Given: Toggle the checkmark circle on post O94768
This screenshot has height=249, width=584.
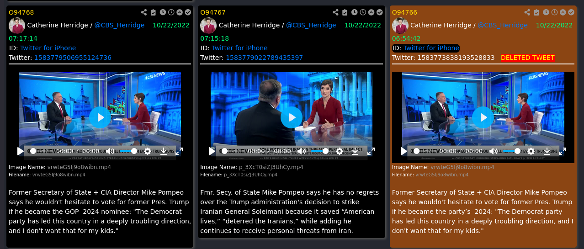Looking at the screenshot, I should tap(187, 12).
